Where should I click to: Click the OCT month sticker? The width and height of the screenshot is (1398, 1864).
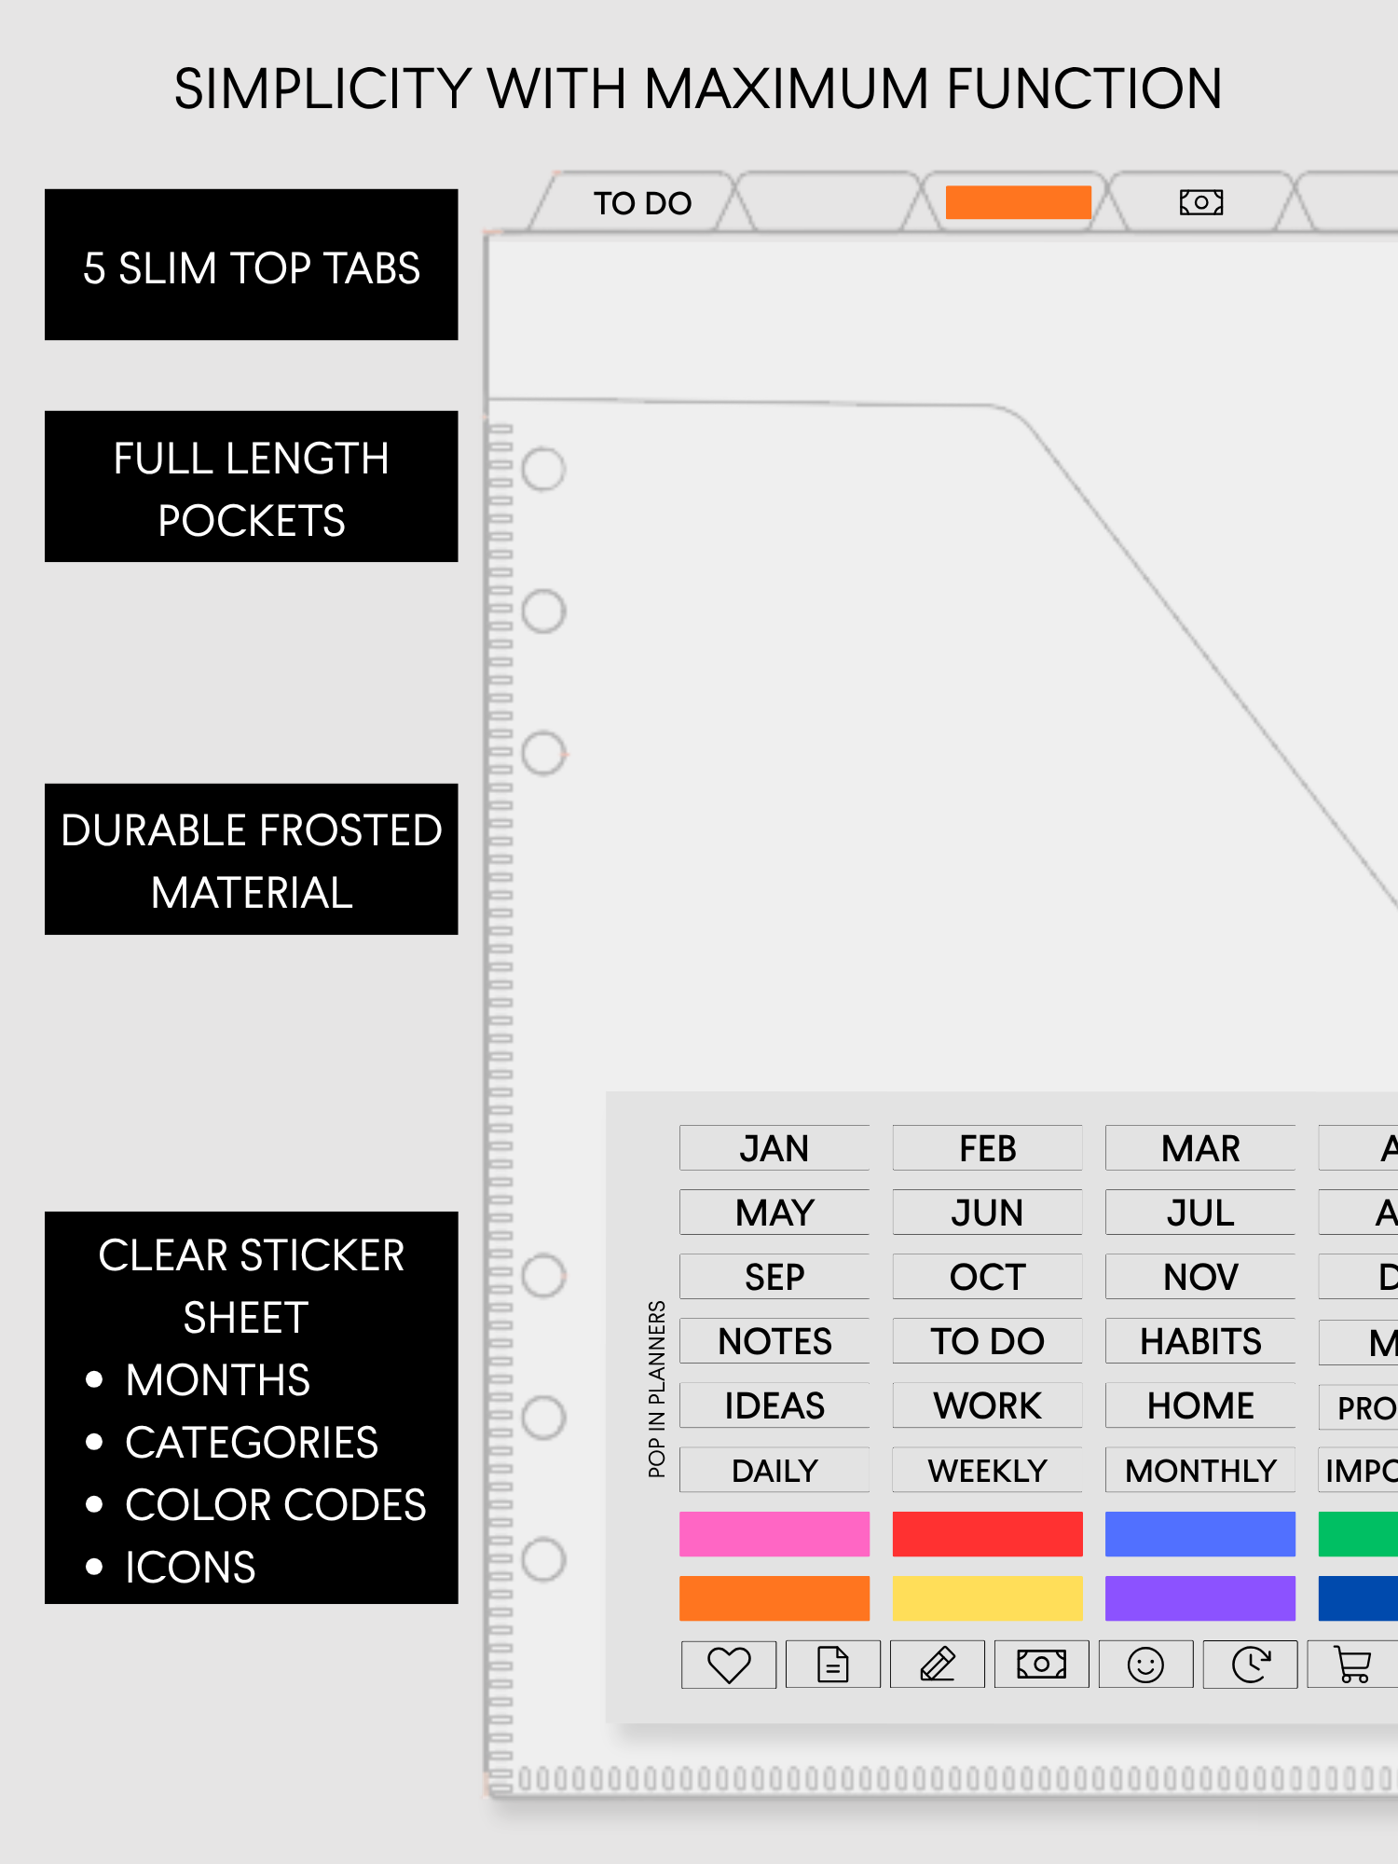pos(988,1277)
